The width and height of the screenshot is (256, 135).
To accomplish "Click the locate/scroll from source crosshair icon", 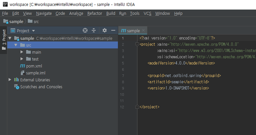I will [x=85, y=30].
